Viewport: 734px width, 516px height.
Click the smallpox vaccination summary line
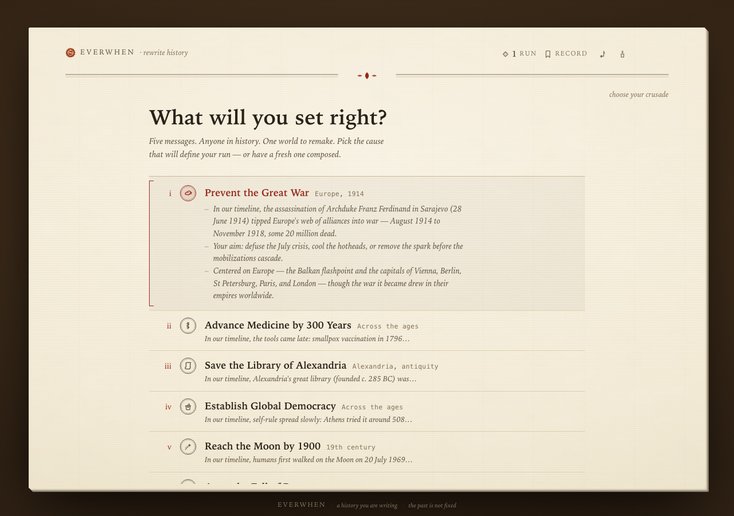click(x=307, y=339)
